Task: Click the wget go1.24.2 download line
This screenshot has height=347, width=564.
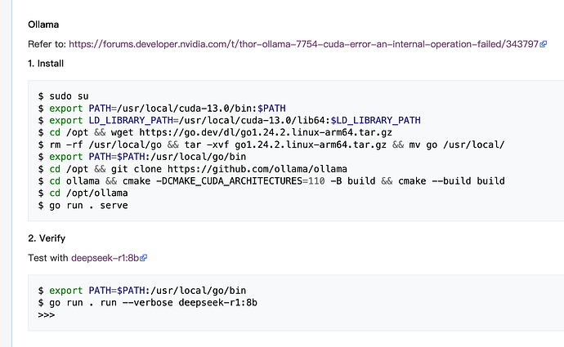Action: coord(215,132)
